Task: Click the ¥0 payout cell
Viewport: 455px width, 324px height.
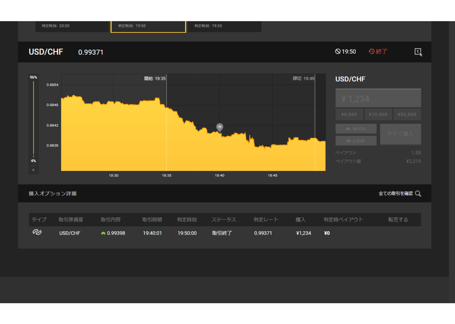Action: [327, 233]
